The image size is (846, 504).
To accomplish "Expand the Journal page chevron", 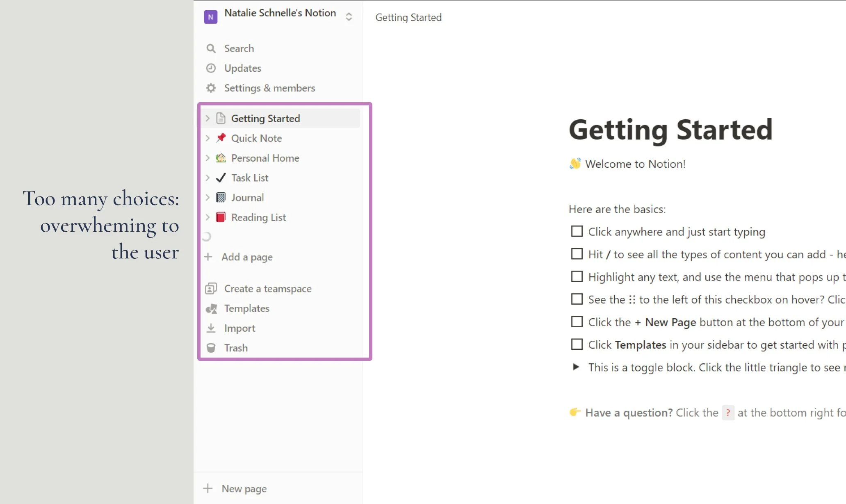I will pyautogui.click(x=208, y=197).
